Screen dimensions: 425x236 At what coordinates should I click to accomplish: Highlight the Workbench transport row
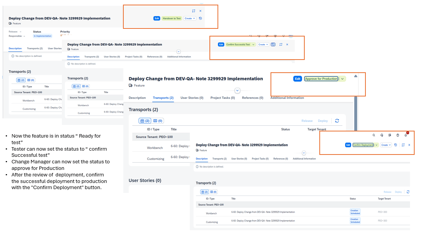pyautogui.click(x=154, y=147)
